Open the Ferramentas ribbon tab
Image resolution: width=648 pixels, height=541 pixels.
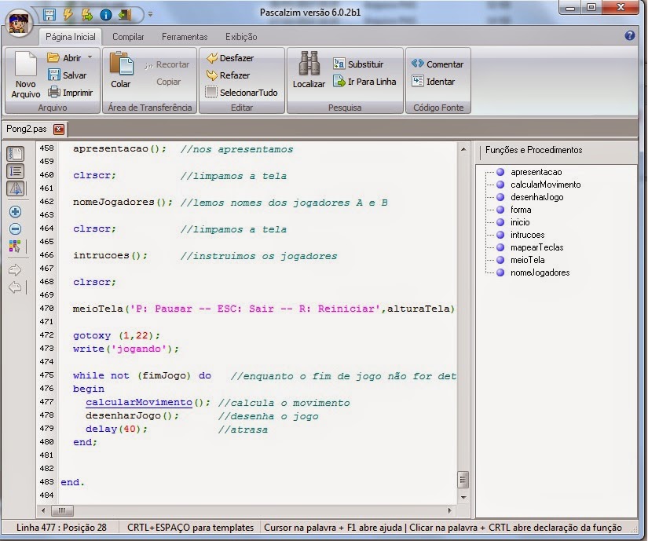pos(185,37)
